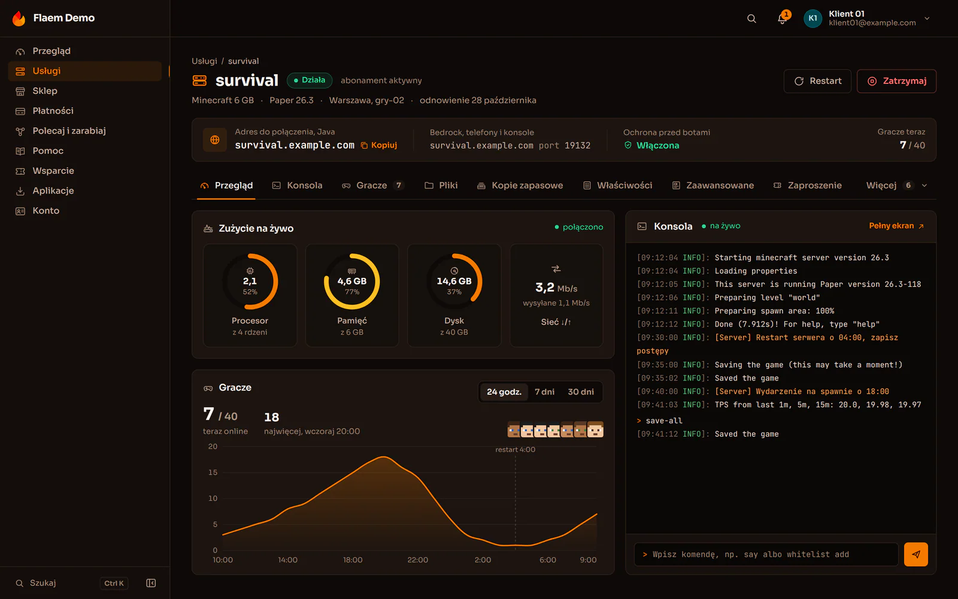Click the Flaem Demo flame logo
Viewport: 958px width, 599px height.
coord(19,18)
